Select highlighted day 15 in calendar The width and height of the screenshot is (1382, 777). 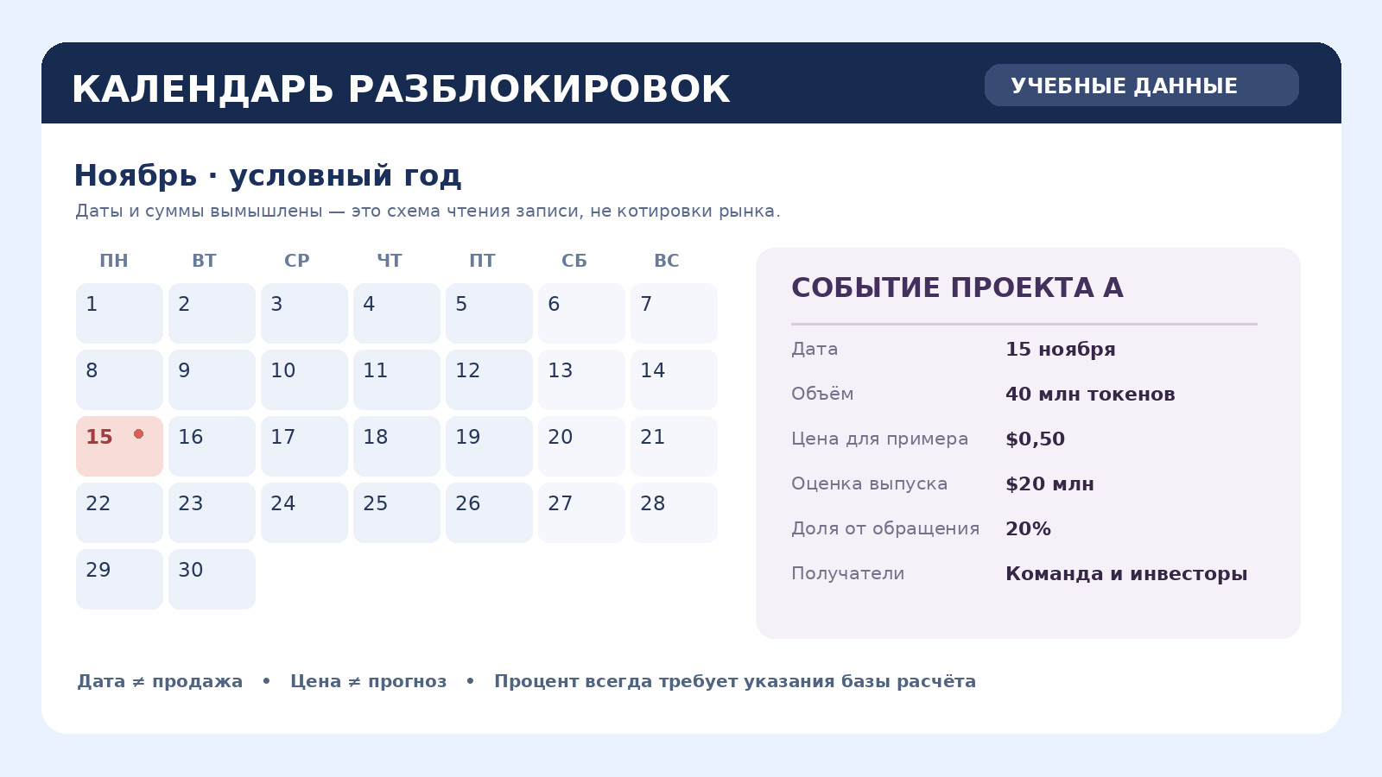click(119, 446)
